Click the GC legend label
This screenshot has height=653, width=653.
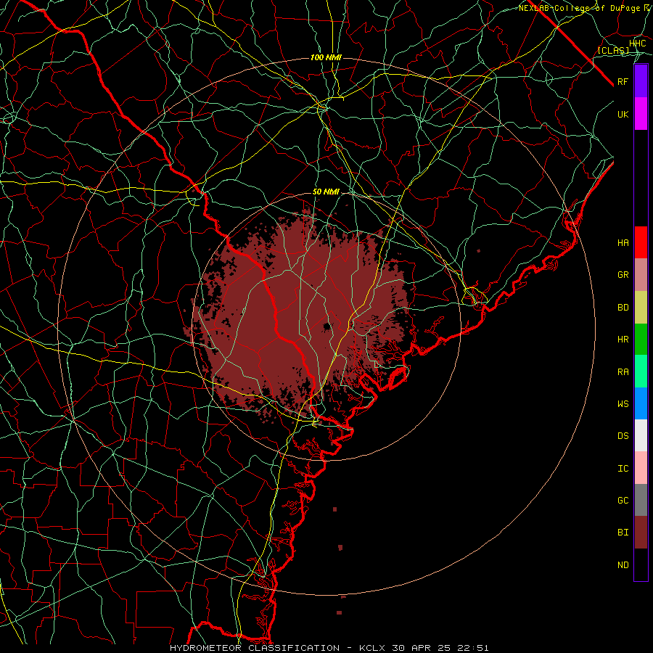(x=623, y=501)
